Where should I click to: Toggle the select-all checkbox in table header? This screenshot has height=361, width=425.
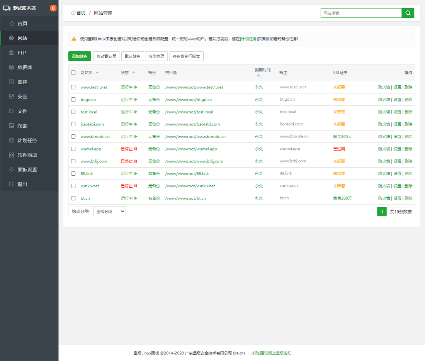click(73, 73)
